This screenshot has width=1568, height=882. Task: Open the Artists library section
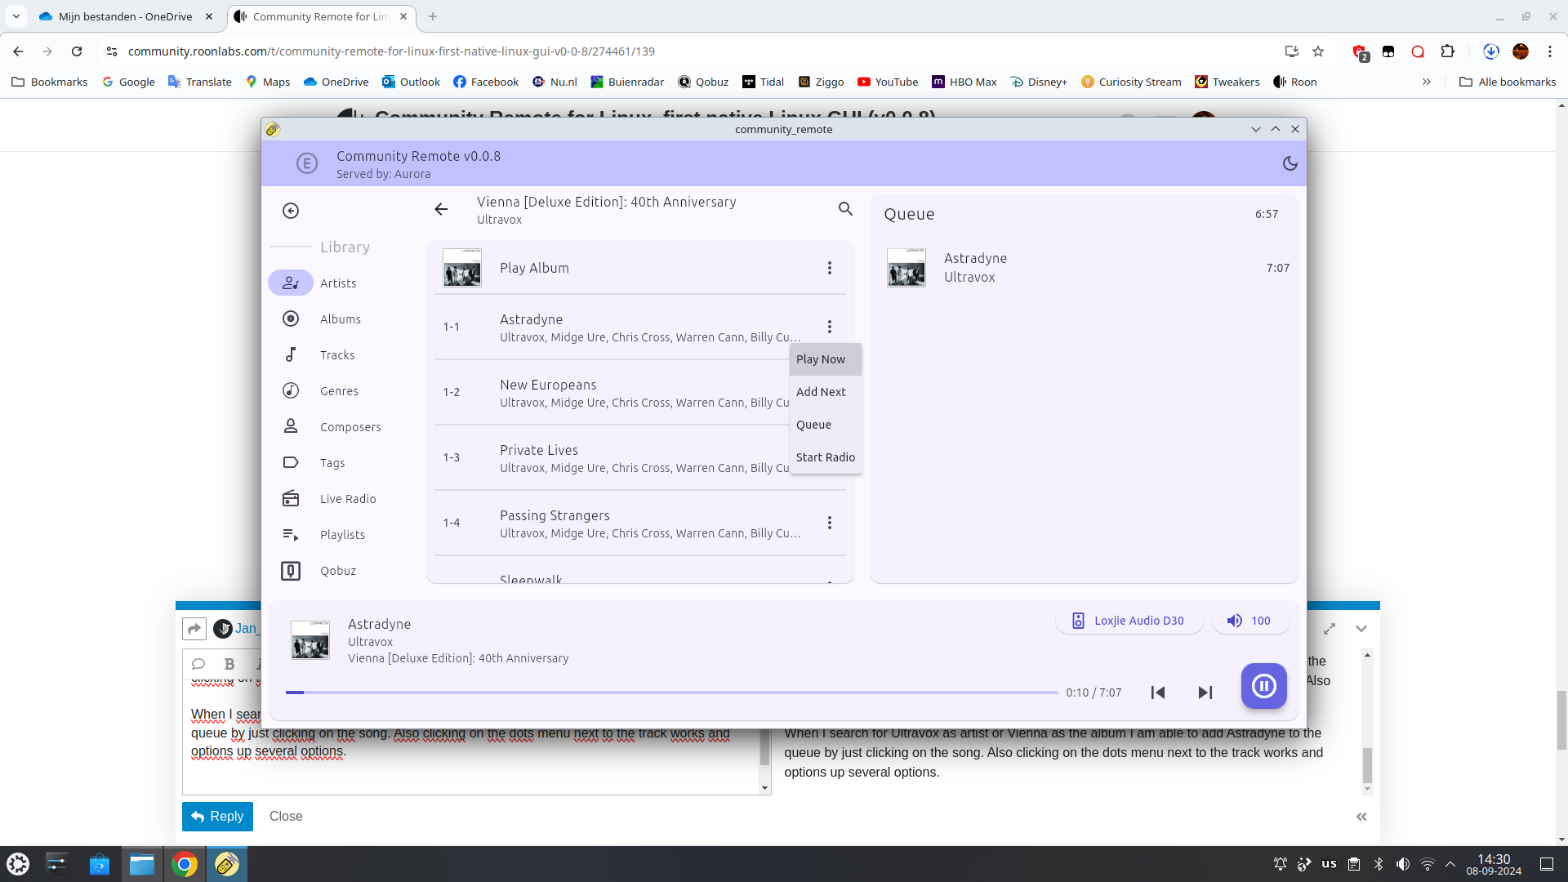pyautogui.click(x=338, y=283)
